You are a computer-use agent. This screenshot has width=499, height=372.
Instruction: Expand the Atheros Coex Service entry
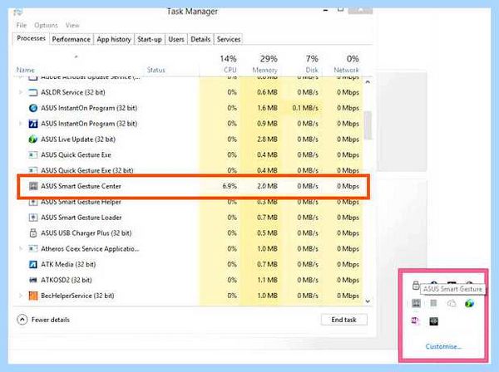click(21, 249)
